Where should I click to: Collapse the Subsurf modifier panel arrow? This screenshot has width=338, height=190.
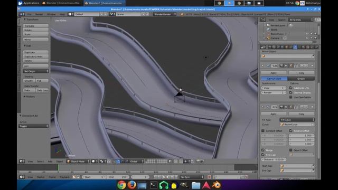pyautogui.click(x=263, y=65)
